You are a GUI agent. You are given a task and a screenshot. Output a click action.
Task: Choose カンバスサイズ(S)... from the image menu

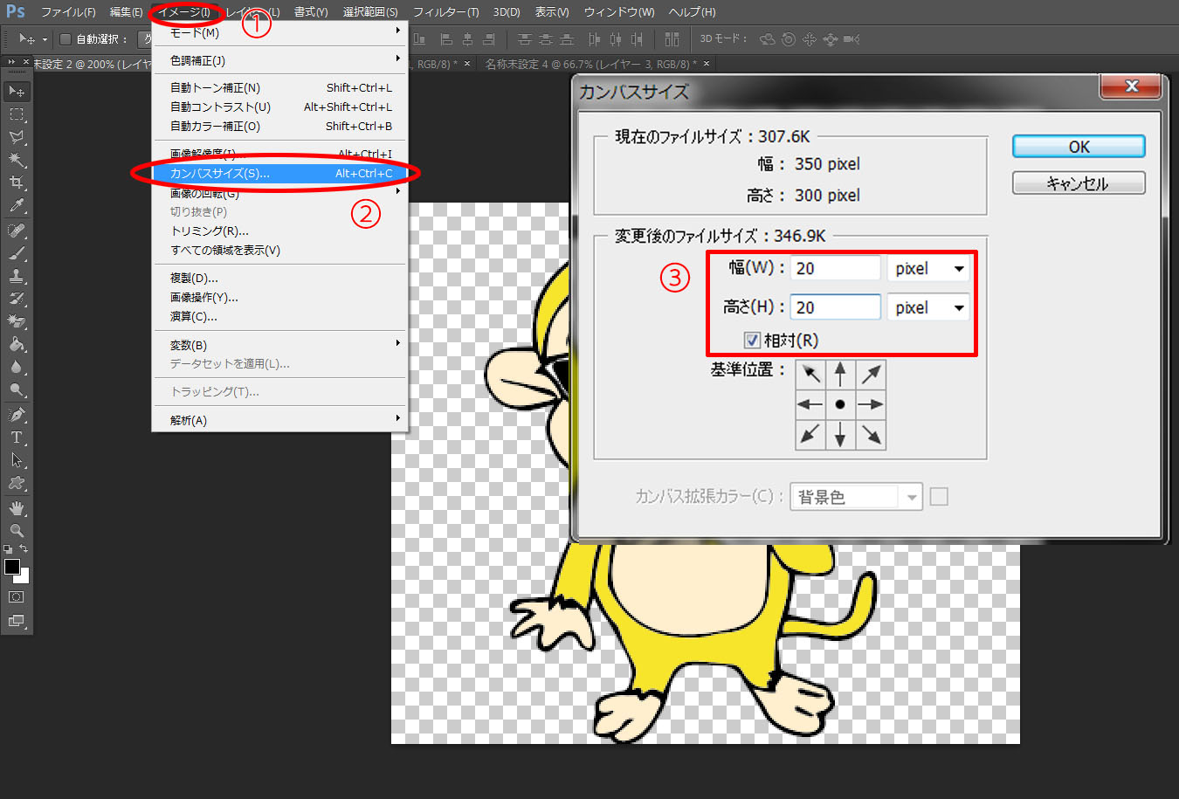279,173
